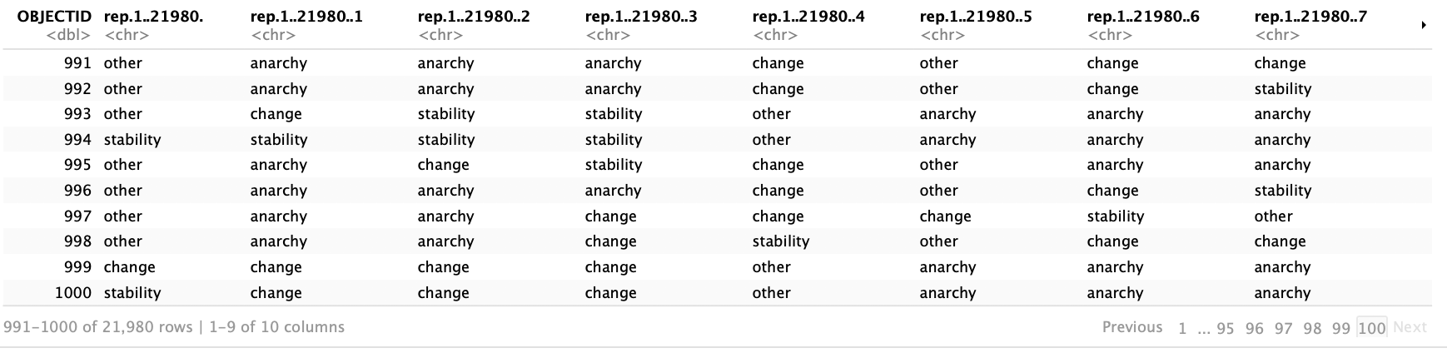Viewport: 1447px width, 353px height.
Task: Click the rows count summary text
Action: click(x=173, y=327)
